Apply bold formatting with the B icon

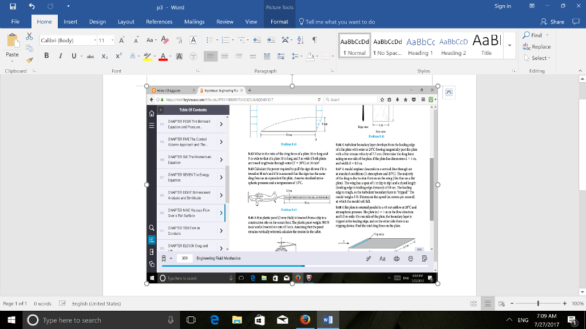point(46,56)
